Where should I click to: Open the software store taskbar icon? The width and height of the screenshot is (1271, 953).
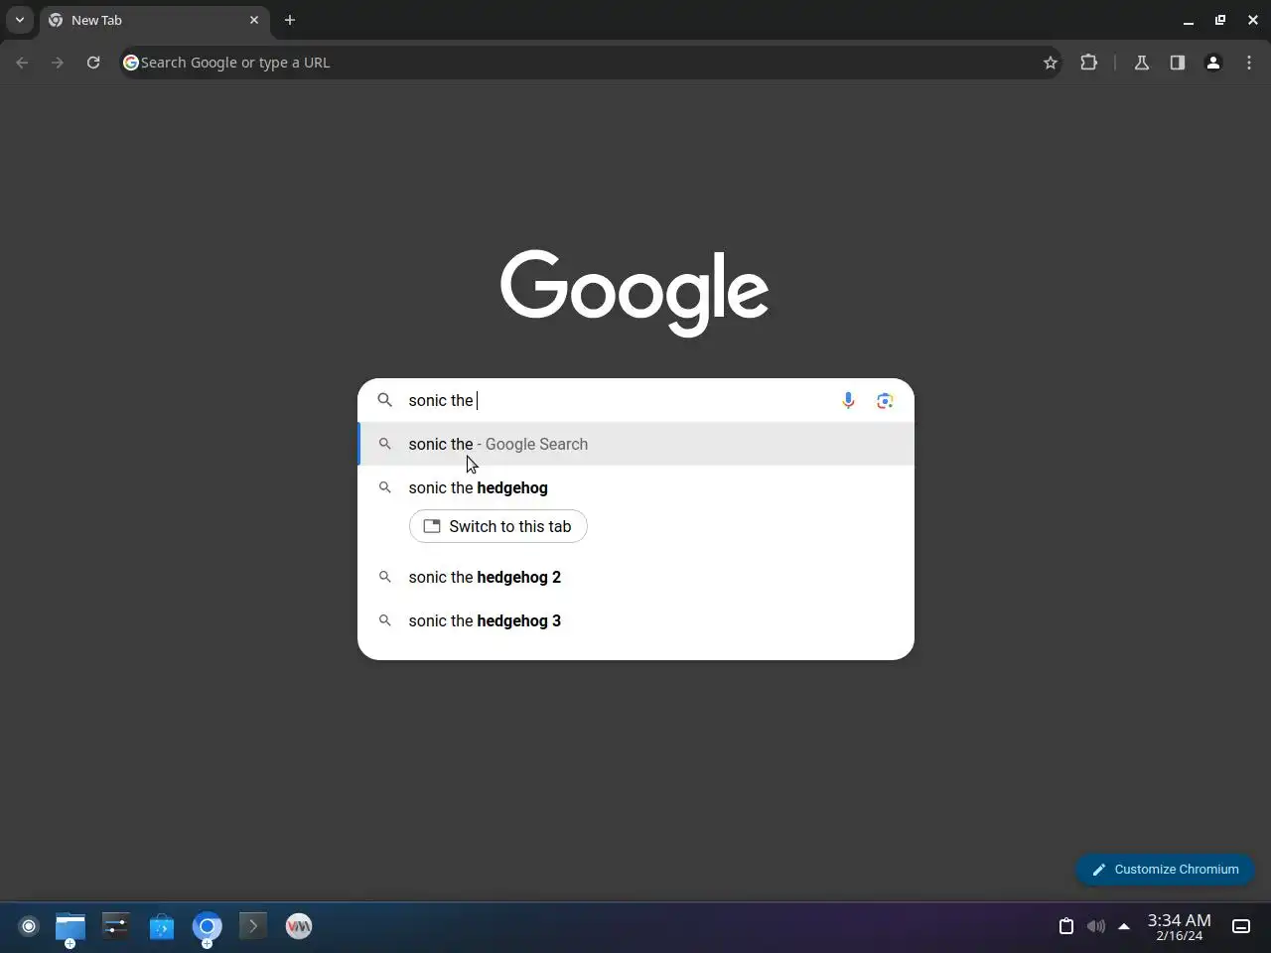162,926
